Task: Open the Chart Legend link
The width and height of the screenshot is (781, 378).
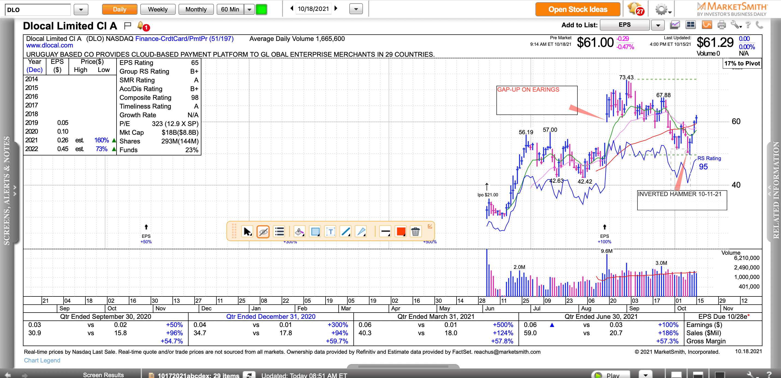Action: point(42,360)
